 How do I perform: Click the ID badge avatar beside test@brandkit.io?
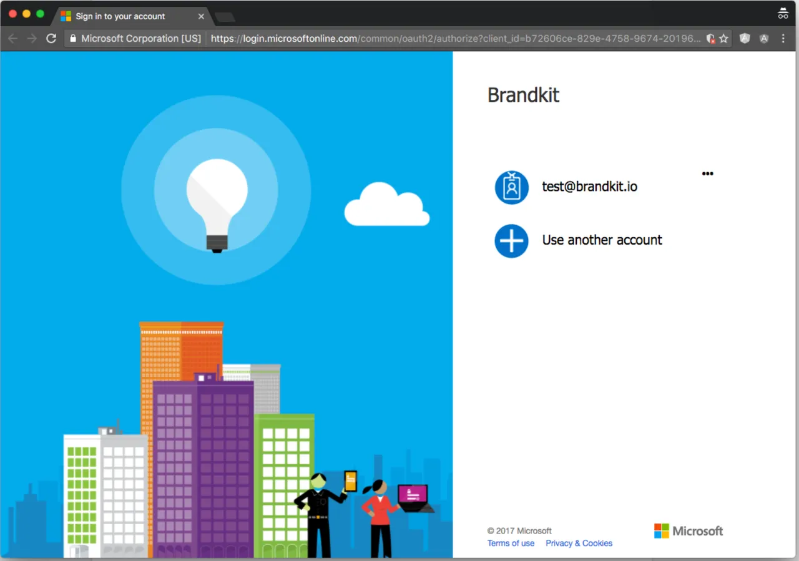(x=512, y=187)
